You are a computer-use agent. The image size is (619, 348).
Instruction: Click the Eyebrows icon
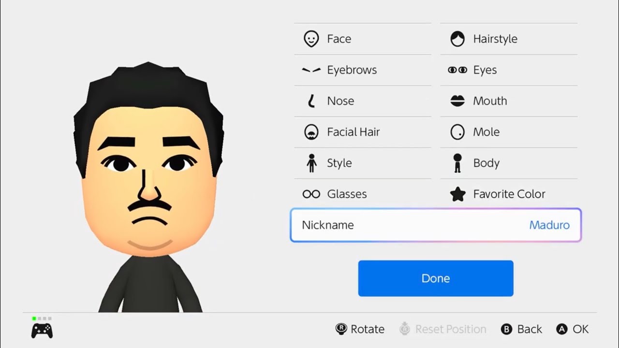pyautogui.click(x=311, y=70)
